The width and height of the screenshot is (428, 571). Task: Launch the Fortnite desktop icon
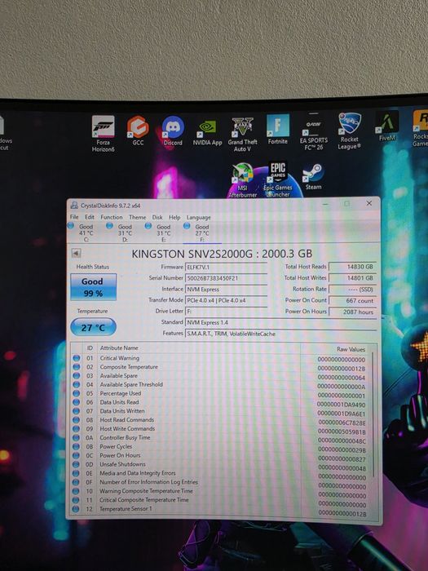278,129
